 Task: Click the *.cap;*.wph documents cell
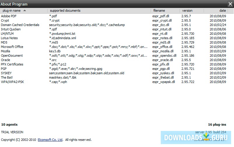coord(58,82)
